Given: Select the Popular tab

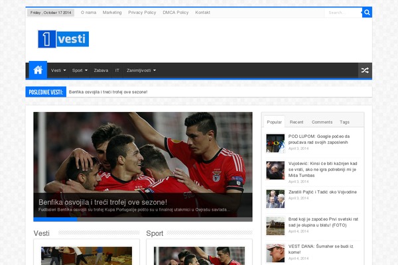Looking at the screenshot, I should (274, 122).
